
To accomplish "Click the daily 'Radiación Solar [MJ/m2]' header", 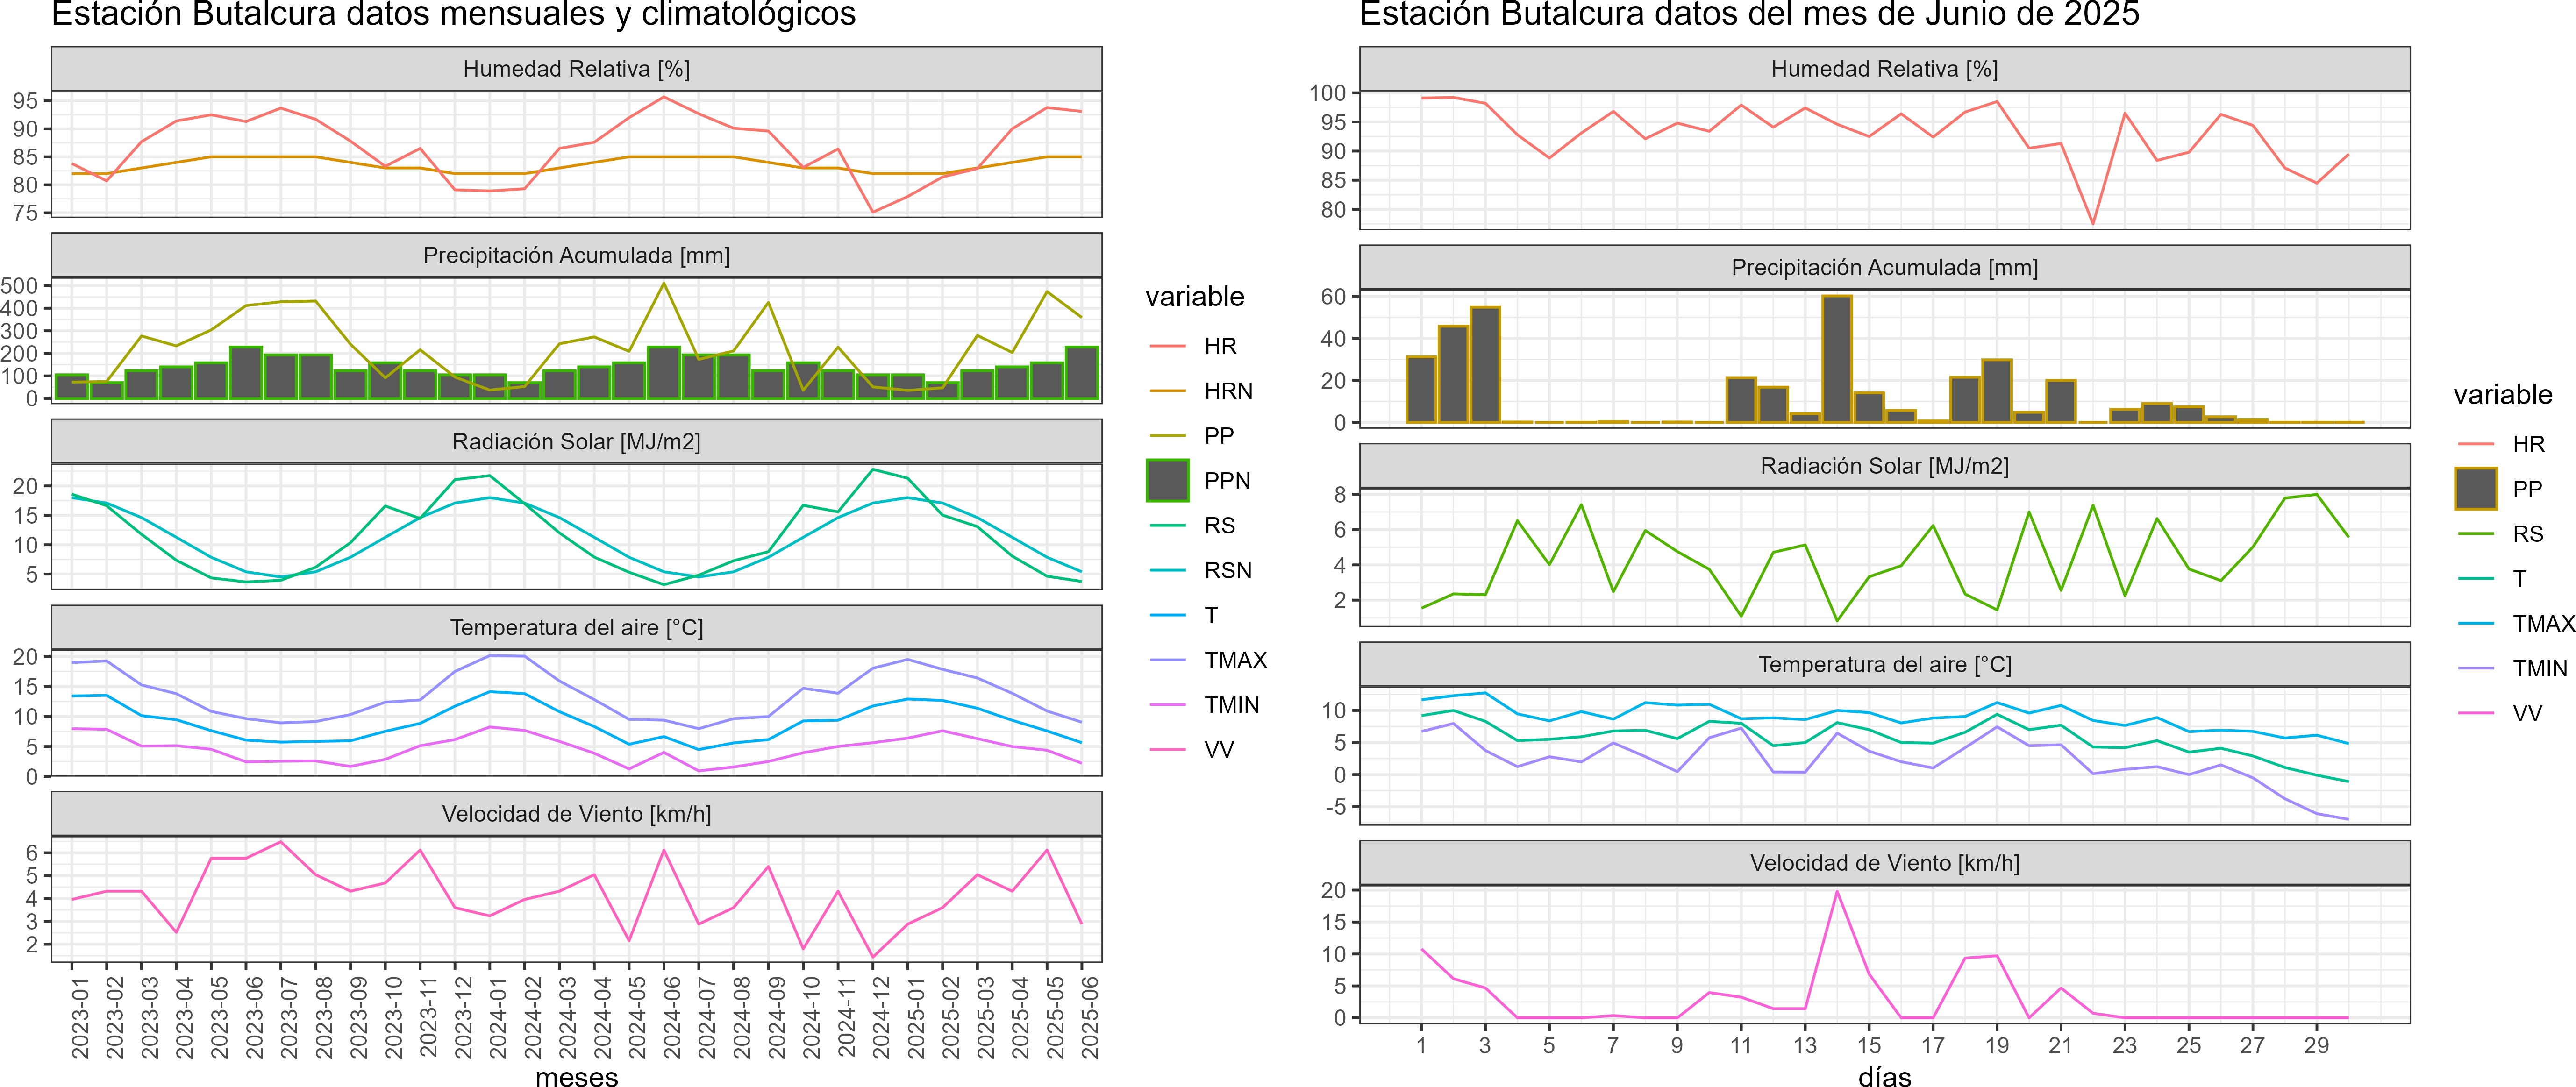I will (x=1884, y=466).
